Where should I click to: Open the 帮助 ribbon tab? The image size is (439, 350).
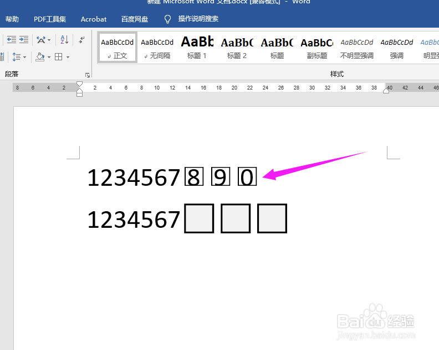pyautogui.click(x=12, y=19)
